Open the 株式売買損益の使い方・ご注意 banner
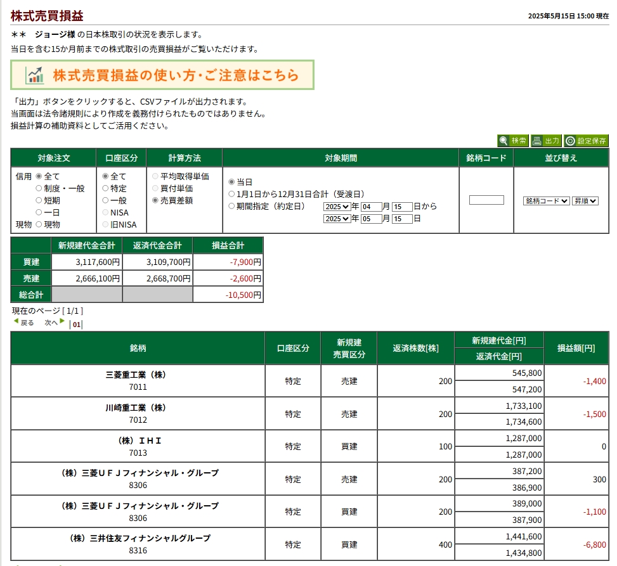 pyautogui.click(x=162, y=75)
